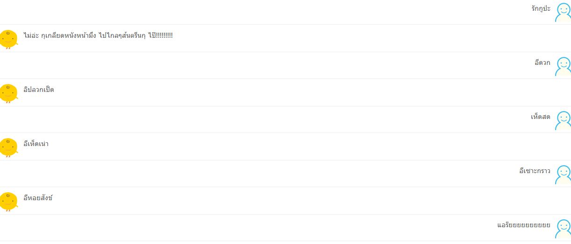The image size is (571, 244).
Task: Click the blue avatar next to "อีดวก"
Action: pyautogui.click(x=563, y=67)
